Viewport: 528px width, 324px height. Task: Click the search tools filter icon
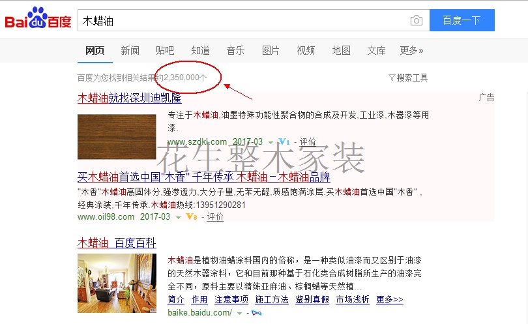pyautogui.click(x=392, y=78)
